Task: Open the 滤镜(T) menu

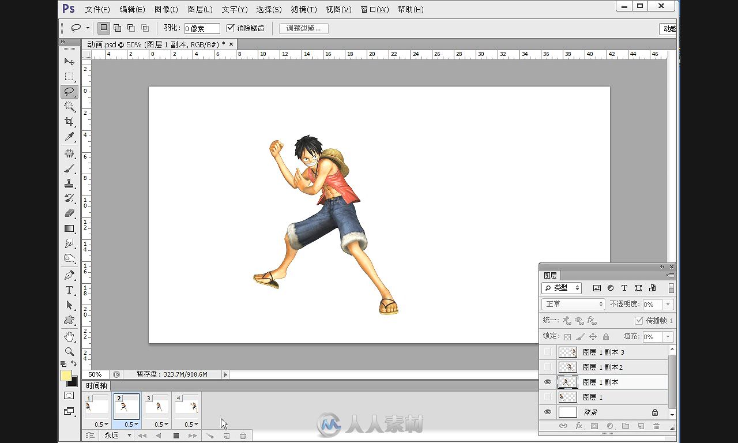Action: click(304, 9)
